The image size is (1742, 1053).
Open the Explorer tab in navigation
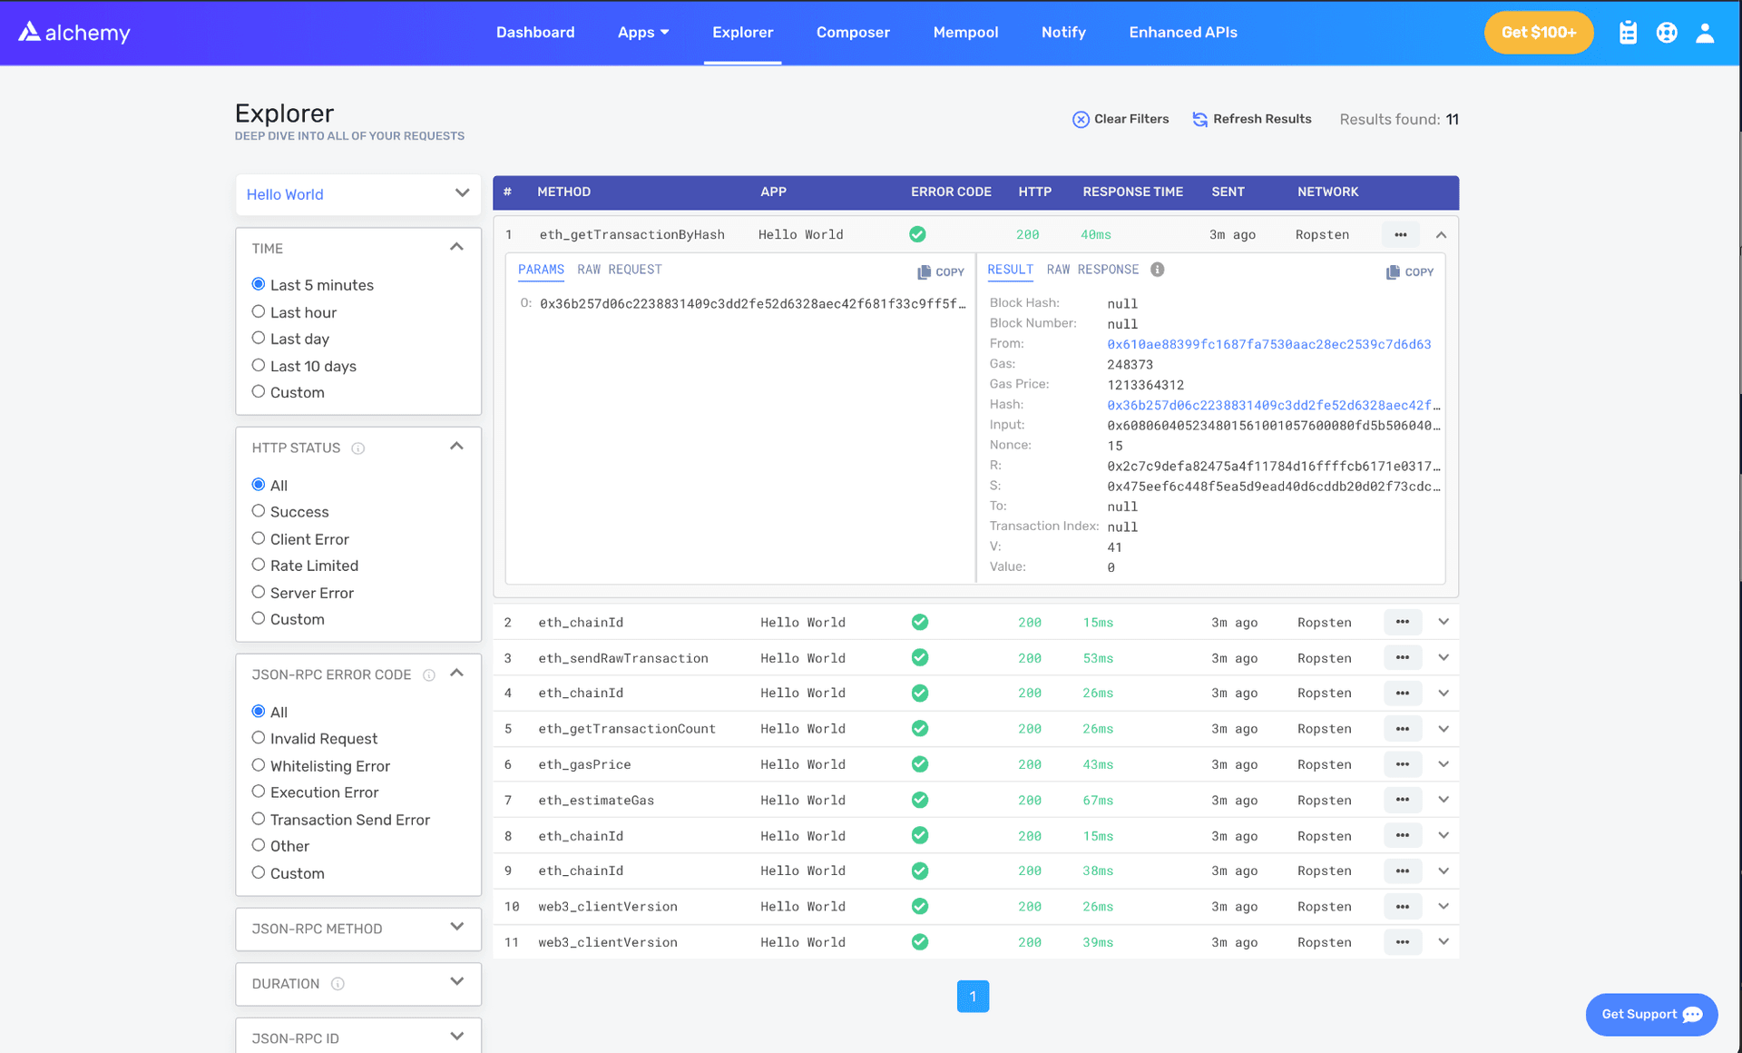(743, 33)
